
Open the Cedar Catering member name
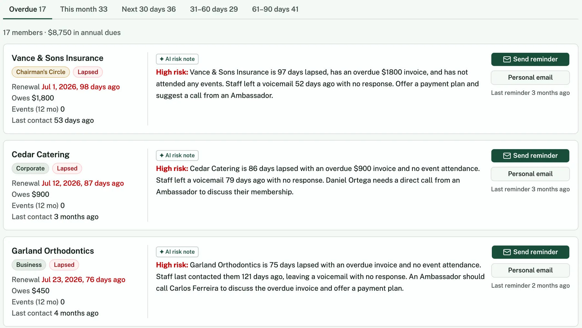click(41, 154)
